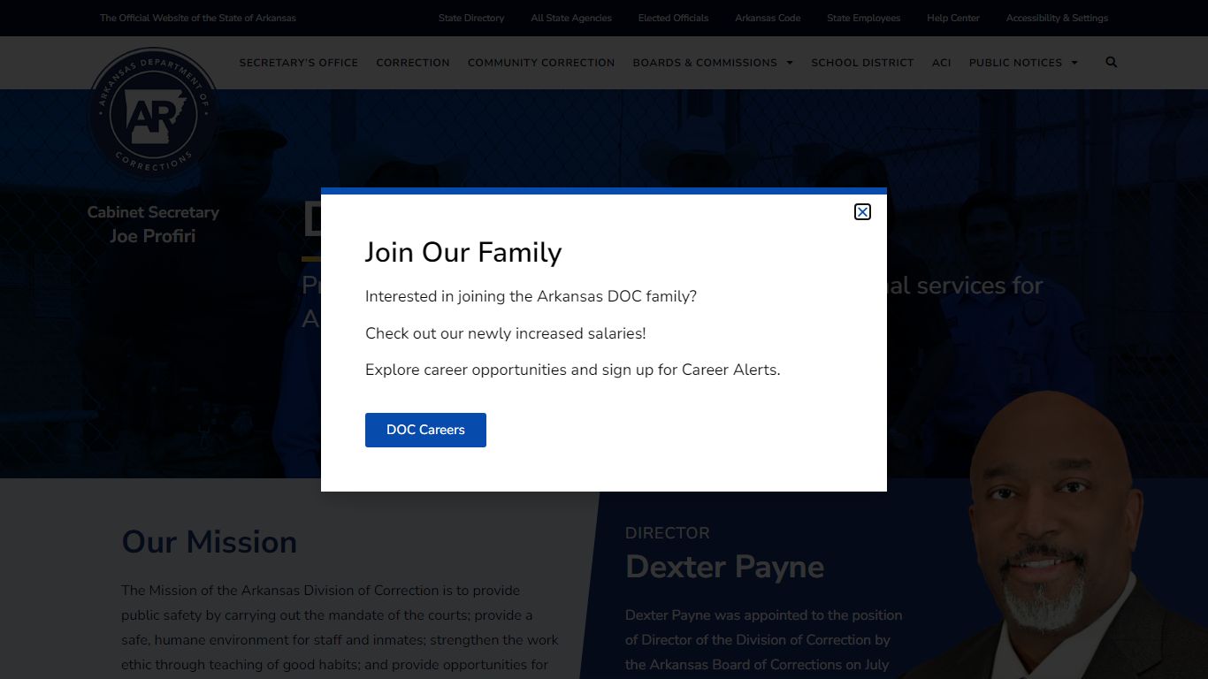Open the search magnifier icon

[1111, 62]
